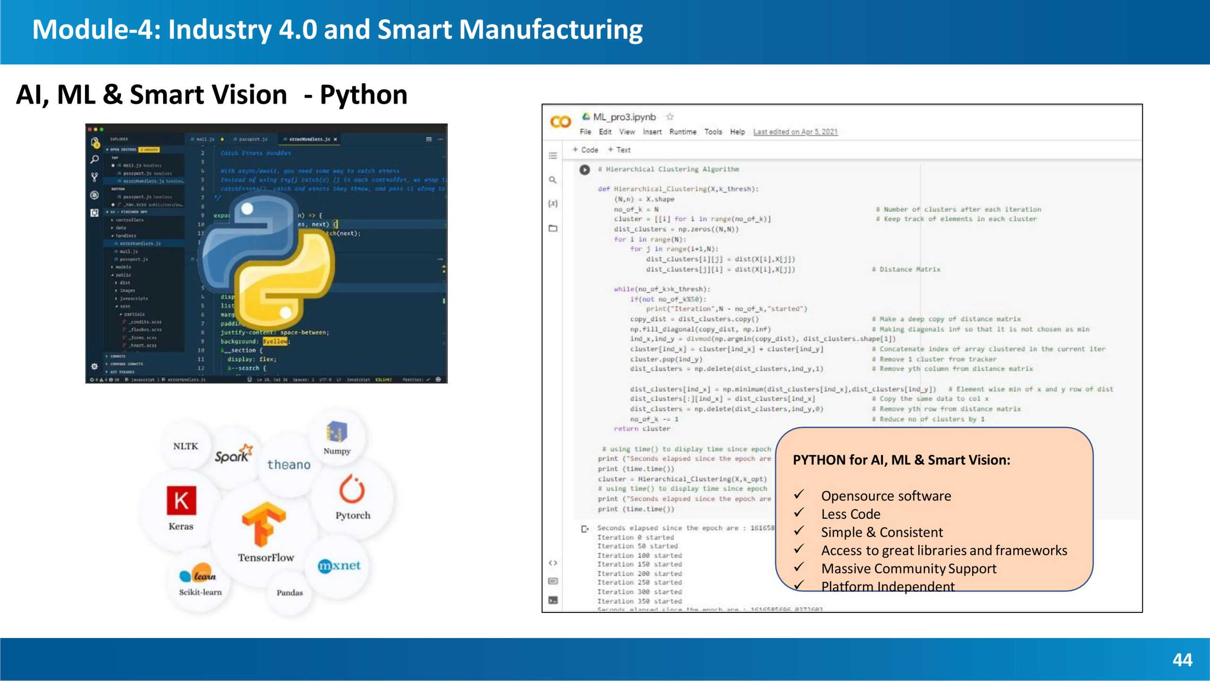Expand the GIT STASHES section
The width and height of the screenshot is (1210, 681).
(121, 372)
